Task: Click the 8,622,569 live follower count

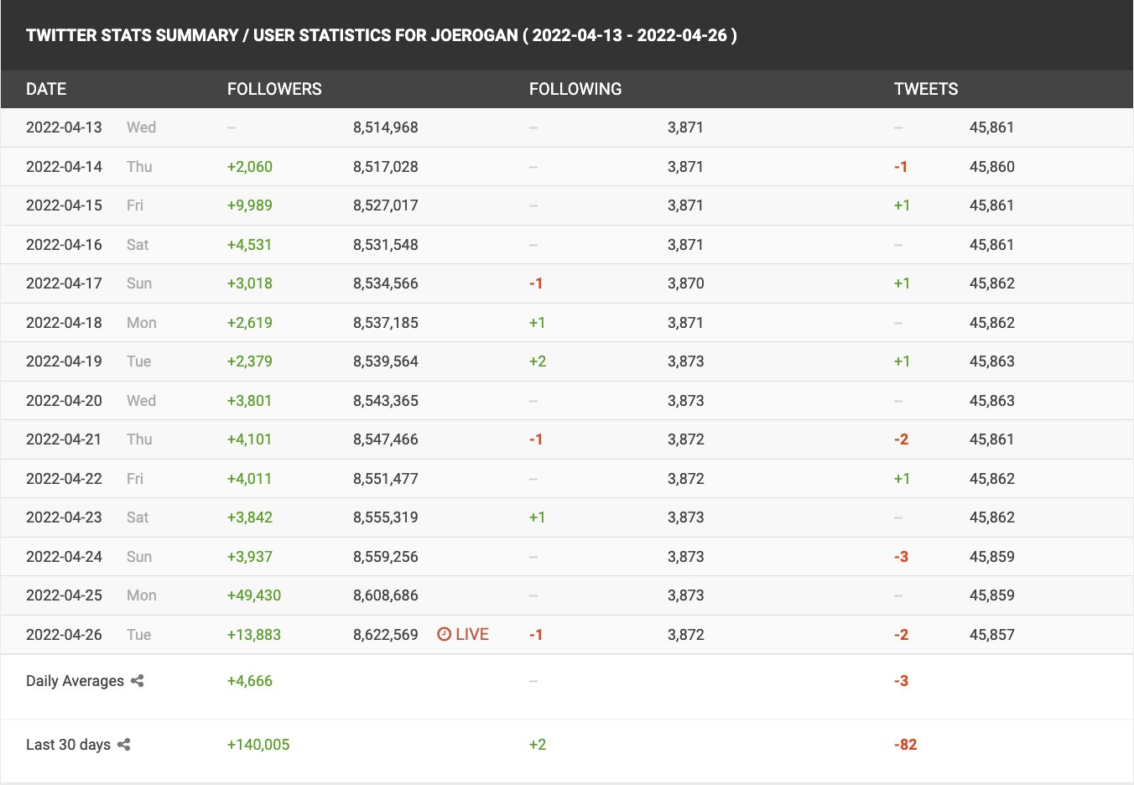Action: [x=386, y=635]
